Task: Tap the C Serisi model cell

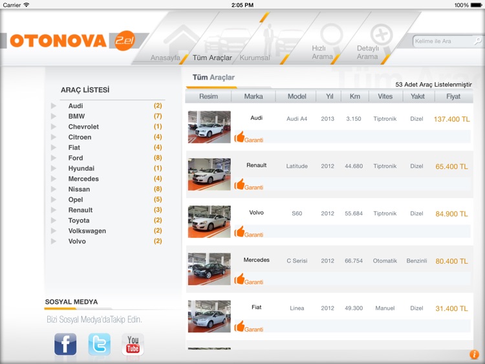Action: click(x=297, y=261)
